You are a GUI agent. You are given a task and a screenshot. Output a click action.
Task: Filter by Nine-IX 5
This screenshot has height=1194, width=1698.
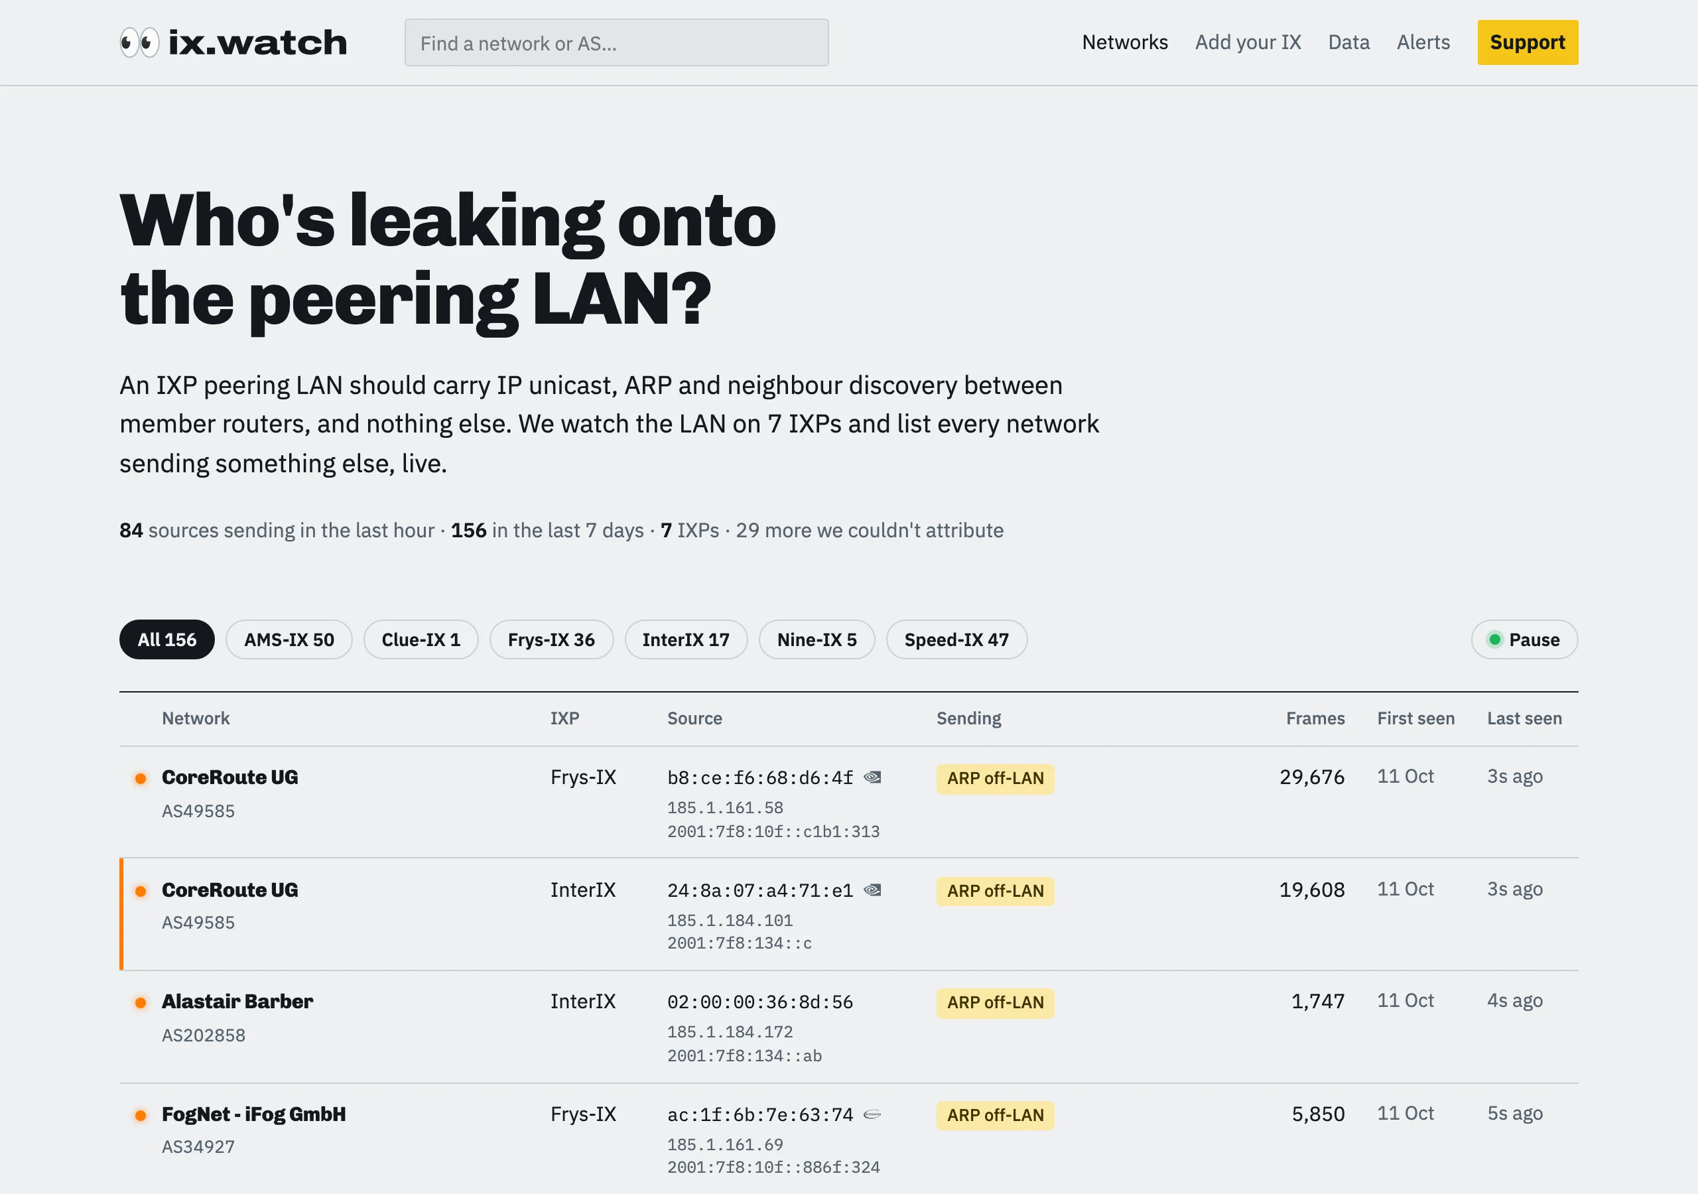(816, 639)
